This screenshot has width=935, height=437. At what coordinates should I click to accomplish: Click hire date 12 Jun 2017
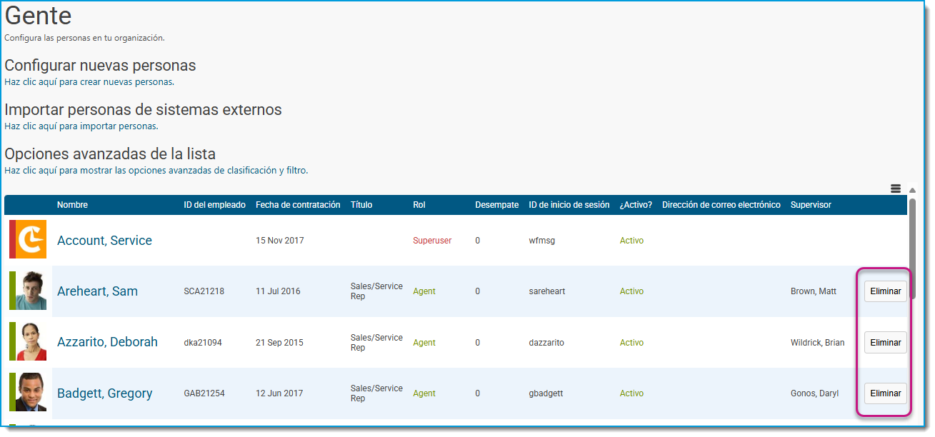[x=279, y=393]
